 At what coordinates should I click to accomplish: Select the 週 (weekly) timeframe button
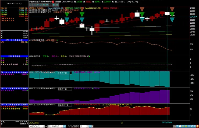(54, 5)
